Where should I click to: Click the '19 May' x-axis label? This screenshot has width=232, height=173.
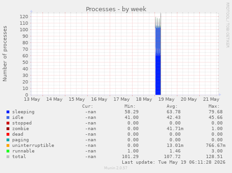(x=166, y=99)
